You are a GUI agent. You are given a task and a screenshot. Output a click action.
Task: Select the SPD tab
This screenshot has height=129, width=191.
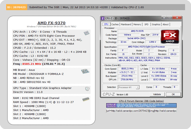[147, 24]
